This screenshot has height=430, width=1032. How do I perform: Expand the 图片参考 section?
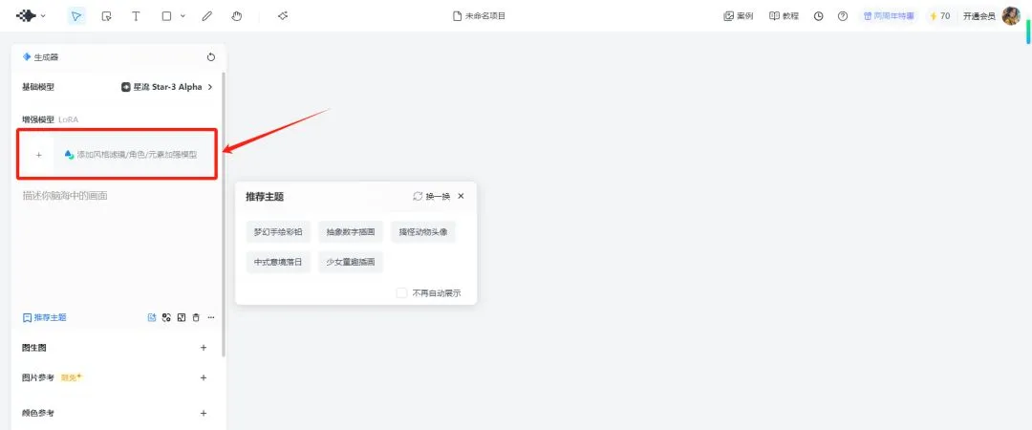204,378
